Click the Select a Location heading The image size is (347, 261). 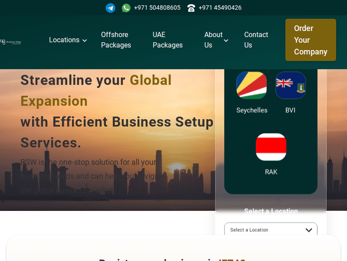coord(271,211)
